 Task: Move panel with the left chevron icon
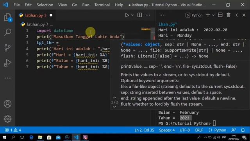[237, 15]
